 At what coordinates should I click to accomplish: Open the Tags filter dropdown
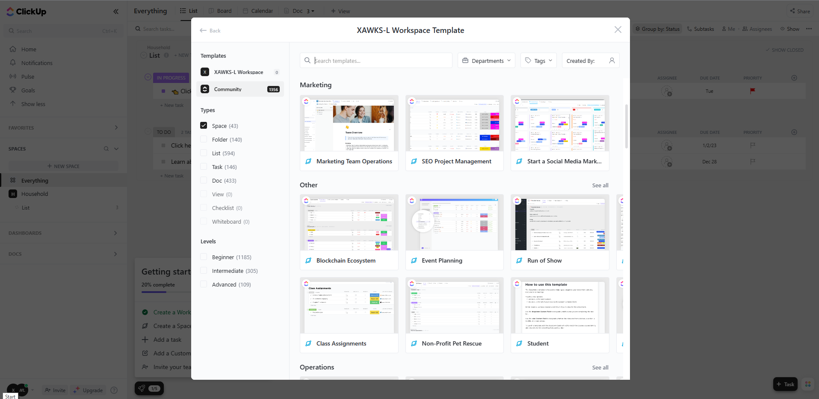[538, 61]
